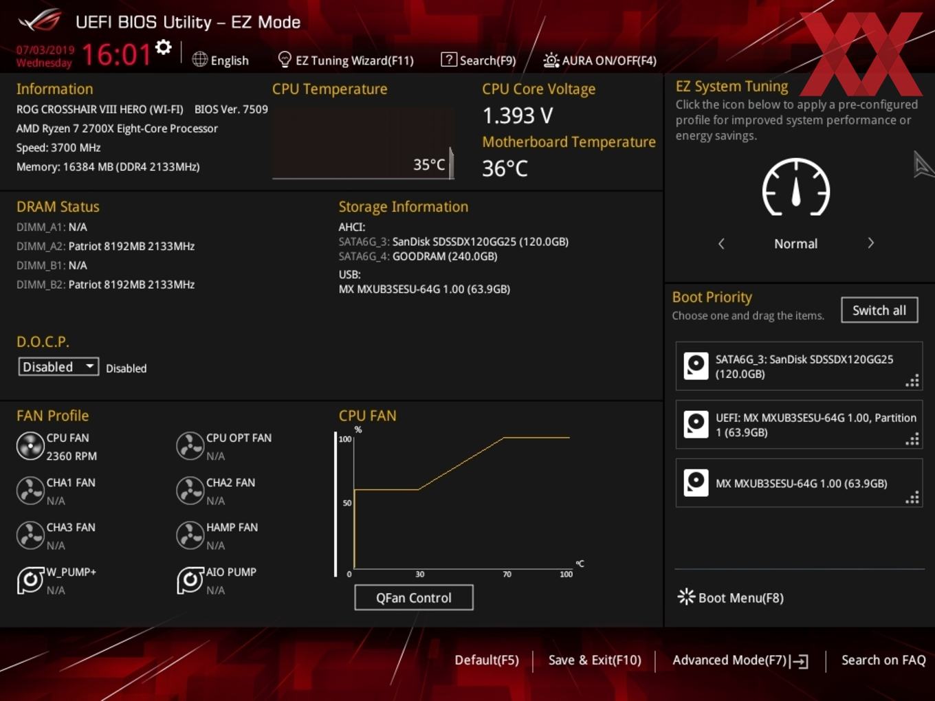This screenshot has height=701, width=935.
Task: Click the CPU temperature level bar
Action: click(452, 163)
